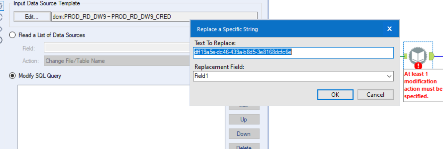
Task: Click the red error badge on tool
Action: click(418, 65)
